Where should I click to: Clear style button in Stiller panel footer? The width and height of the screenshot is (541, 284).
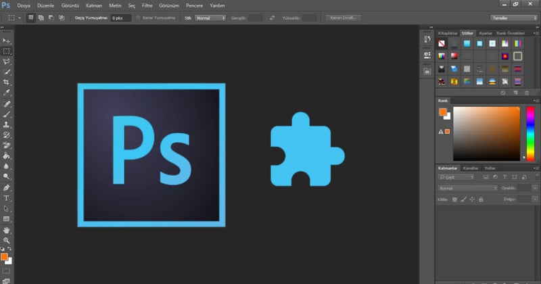(503, 93)
